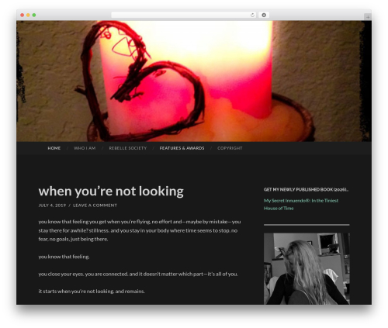Open post title 'when you're not looking'
This screenshot has height=328, width=388.
click(x=111, y=192)
